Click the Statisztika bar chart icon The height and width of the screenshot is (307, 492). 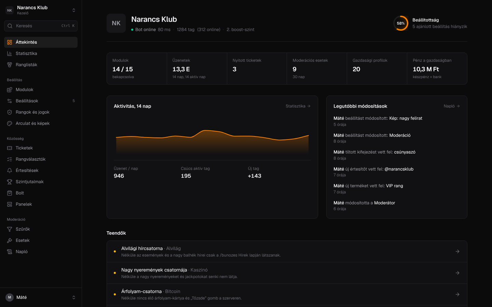tap(10, 54)
